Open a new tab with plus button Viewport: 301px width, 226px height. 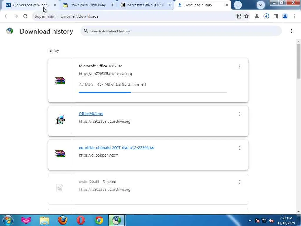pos(238,5)
